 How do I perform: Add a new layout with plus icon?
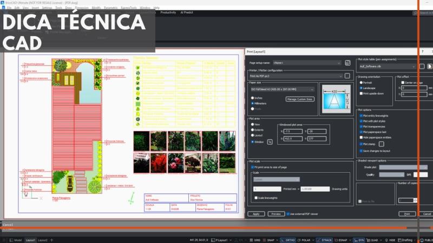tap(52, 239)
